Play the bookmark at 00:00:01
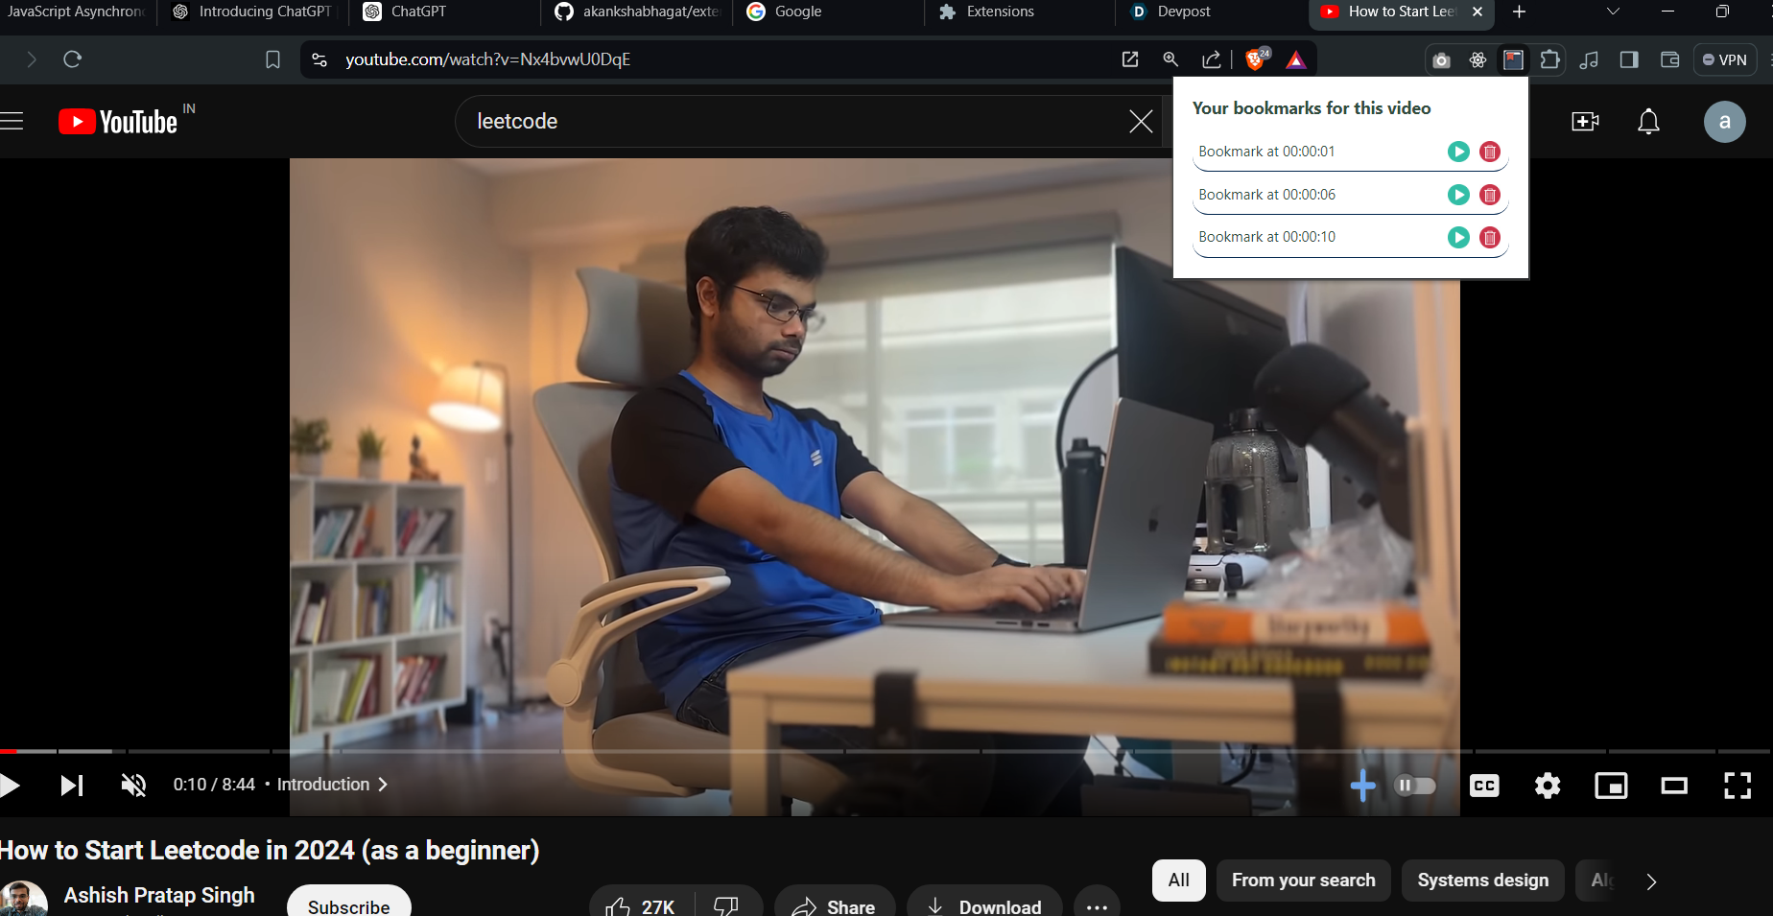1773x916 pixels. 1458,152
